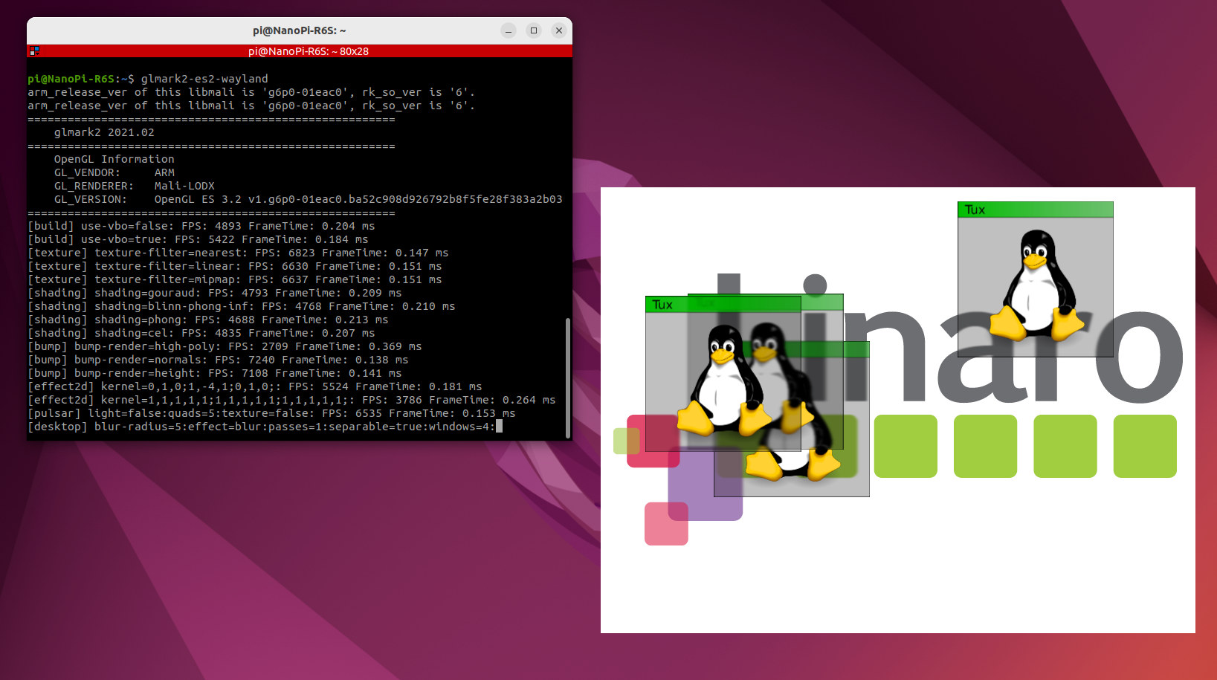
Task: Click the front-left Tux window title bar
Action: [x=723, y=304]
